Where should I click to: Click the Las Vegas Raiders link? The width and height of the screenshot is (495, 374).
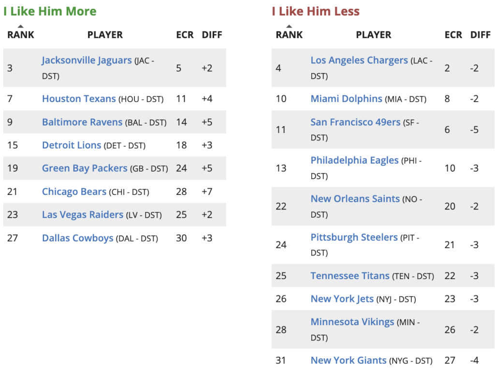pos(83,214)
